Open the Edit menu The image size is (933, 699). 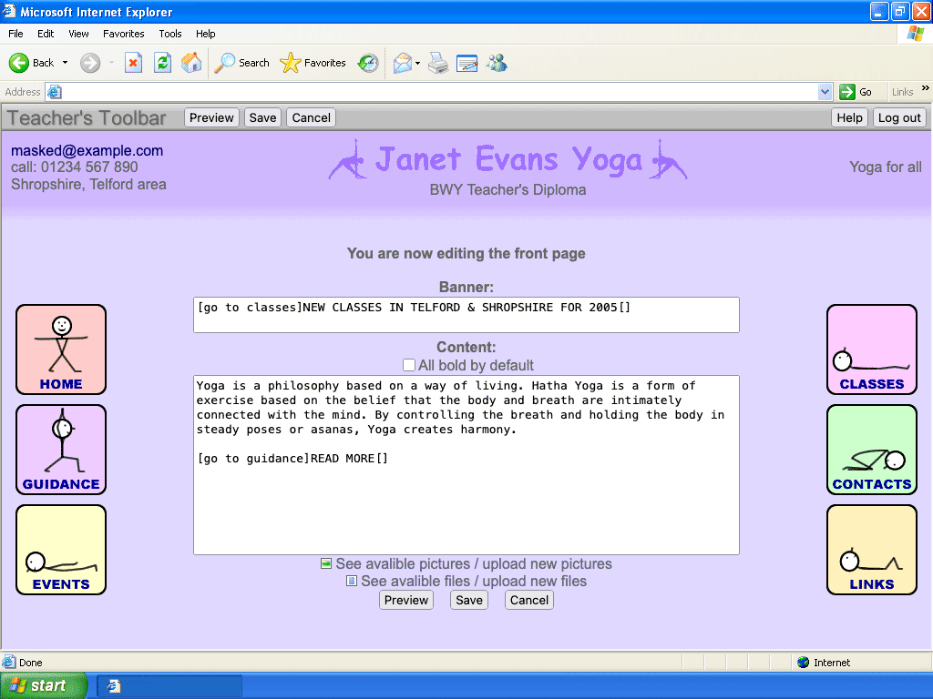(x=46, y=34)
